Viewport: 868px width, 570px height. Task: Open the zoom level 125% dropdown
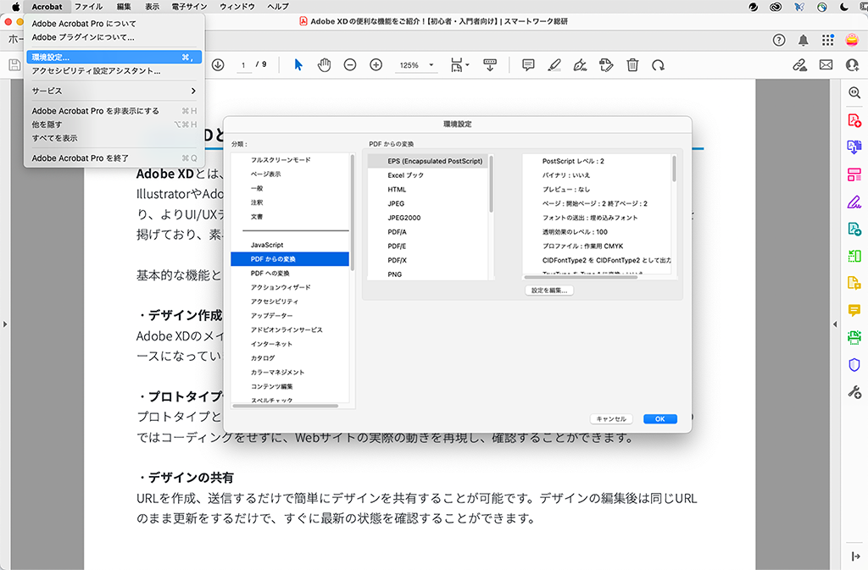pos(416,65)
